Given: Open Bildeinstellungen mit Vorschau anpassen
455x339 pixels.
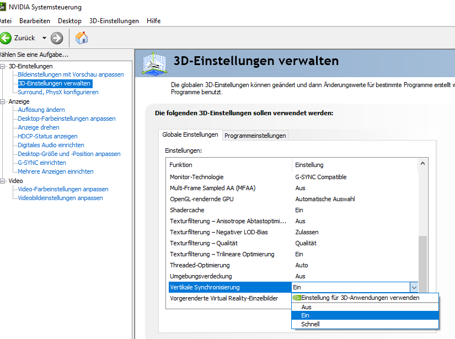Looking at the screenshot, I should click(x=71, y=74).
